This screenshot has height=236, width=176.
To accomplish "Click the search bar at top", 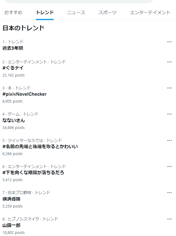I will (x=79, y=1).
